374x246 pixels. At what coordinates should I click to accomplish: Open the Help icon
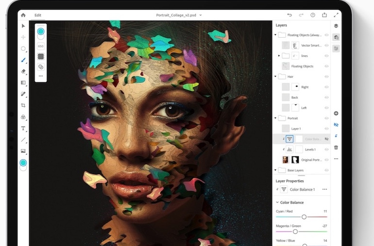[313, 15]
